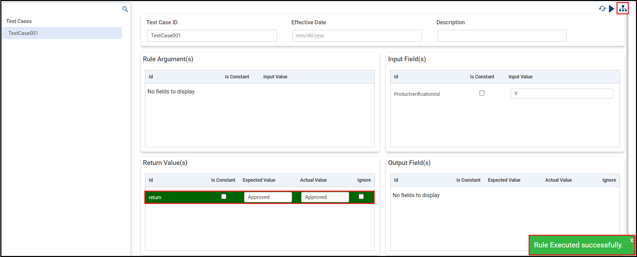
Task: Click the search magnifier icon
Action: pyautogui.click(x=125, y=9)
